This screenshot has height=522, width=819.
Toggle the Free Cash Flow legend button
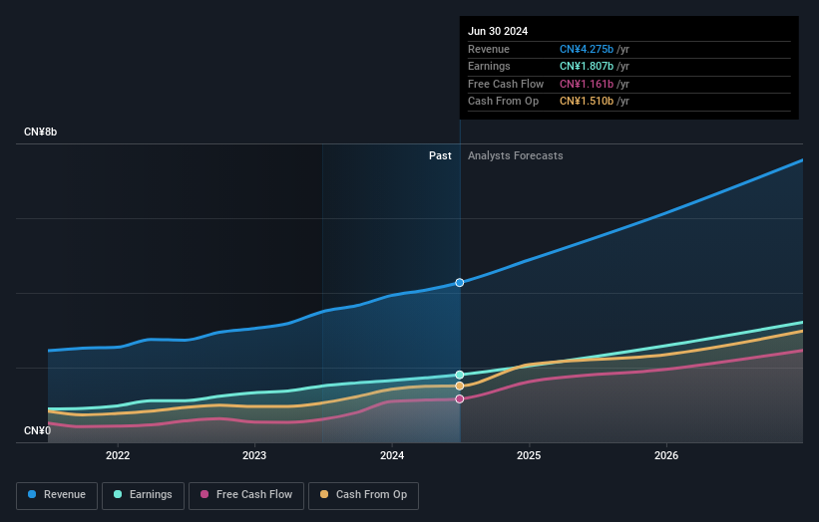click(x=246, y=495)
